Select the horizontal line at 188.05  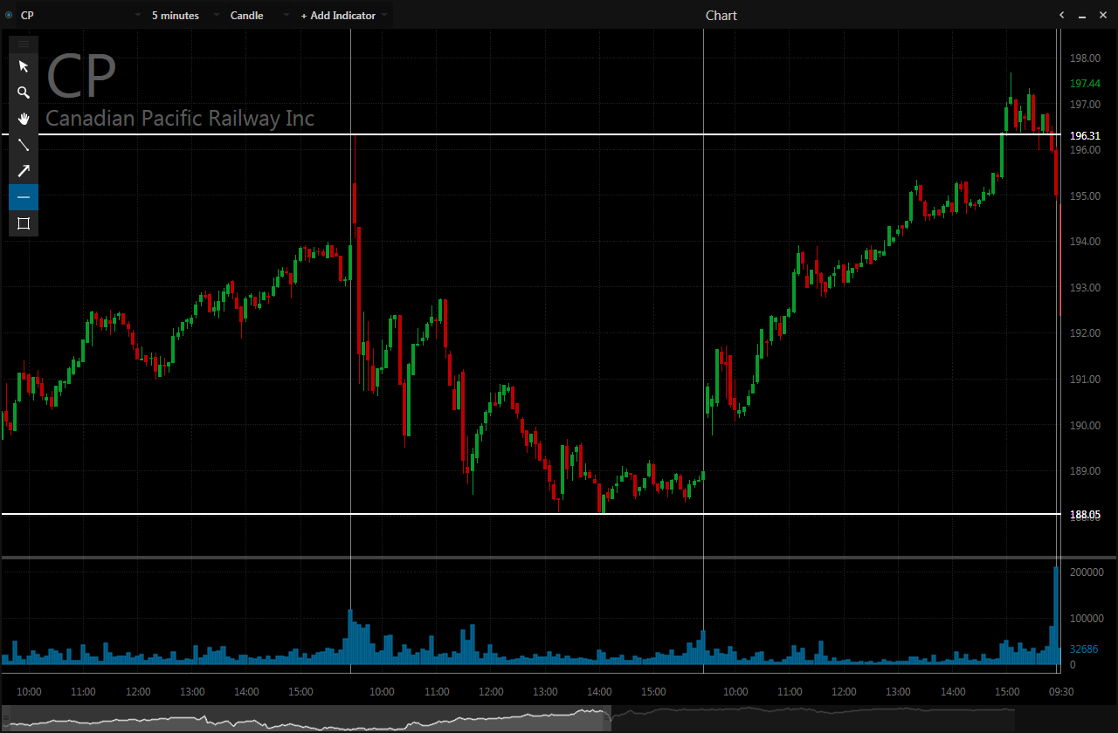pos(531,514)
